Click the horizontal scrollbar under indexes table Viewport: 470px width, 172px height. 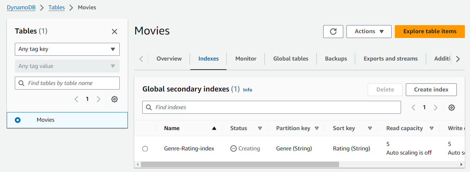[240, 164]
